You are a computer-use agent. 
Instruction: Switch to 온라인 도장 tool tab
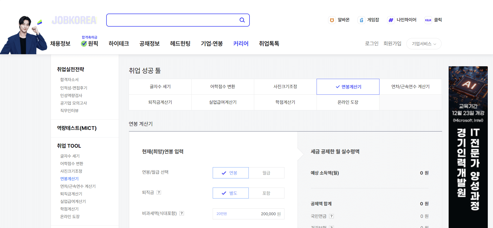tap(348, 102)
